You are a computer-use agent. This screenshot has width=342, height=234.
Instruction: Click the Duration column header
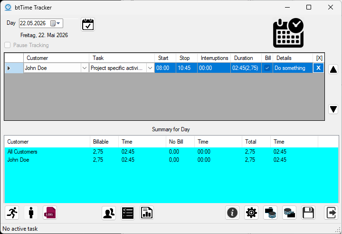(x=246, y=58)
